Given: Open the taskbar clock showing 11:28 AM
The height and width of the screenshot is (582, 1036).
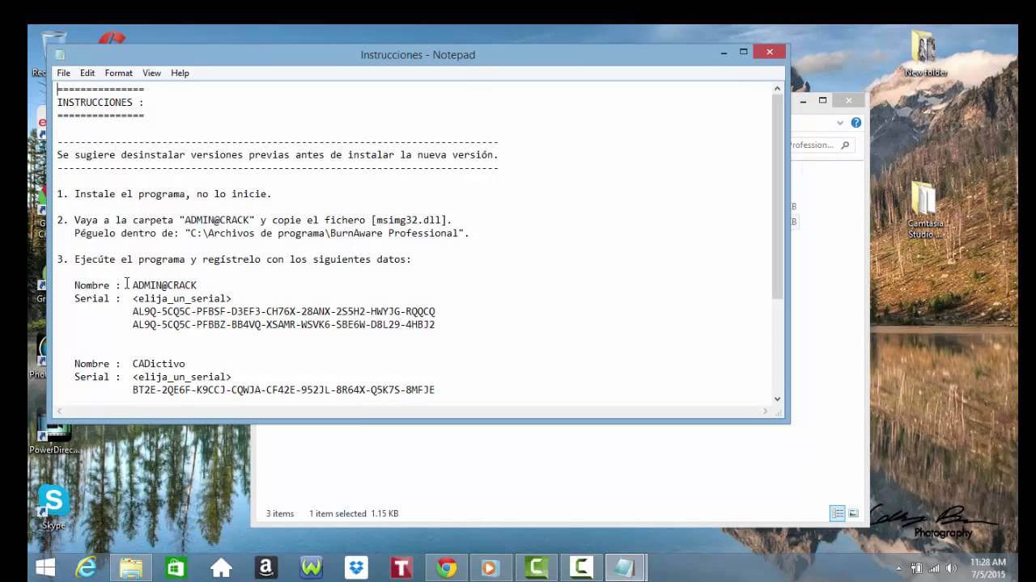Looking at the screenshot, I should pyautogui.click(x=987, y=568).
